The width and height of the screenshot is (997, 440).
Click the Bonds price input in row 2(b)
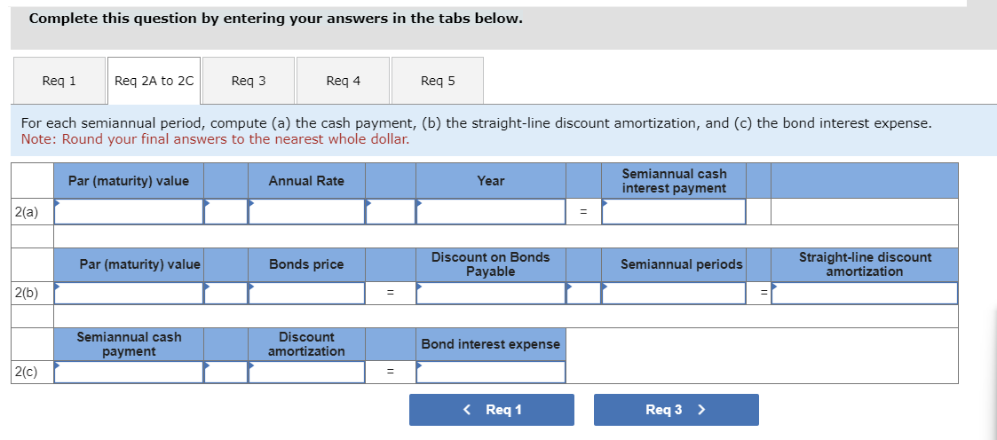tap(306, 293)
